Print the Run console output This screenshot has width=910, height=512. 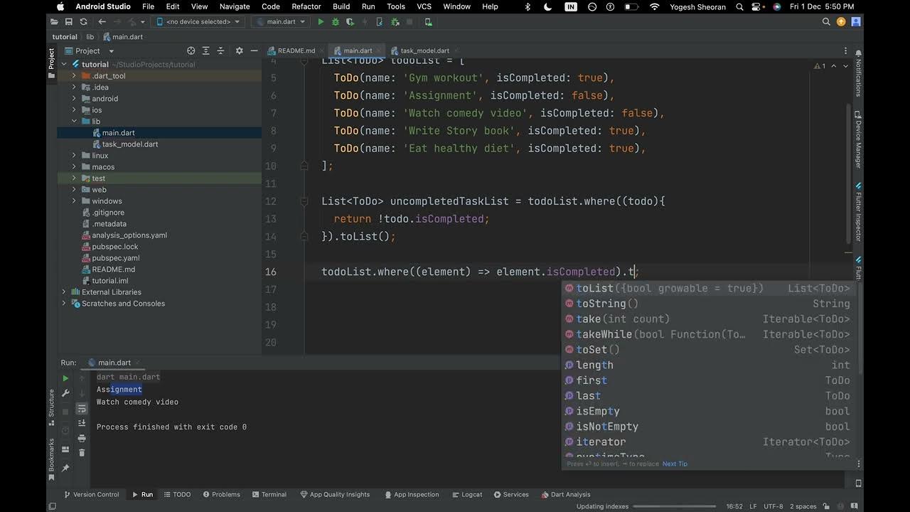point(82,439)
